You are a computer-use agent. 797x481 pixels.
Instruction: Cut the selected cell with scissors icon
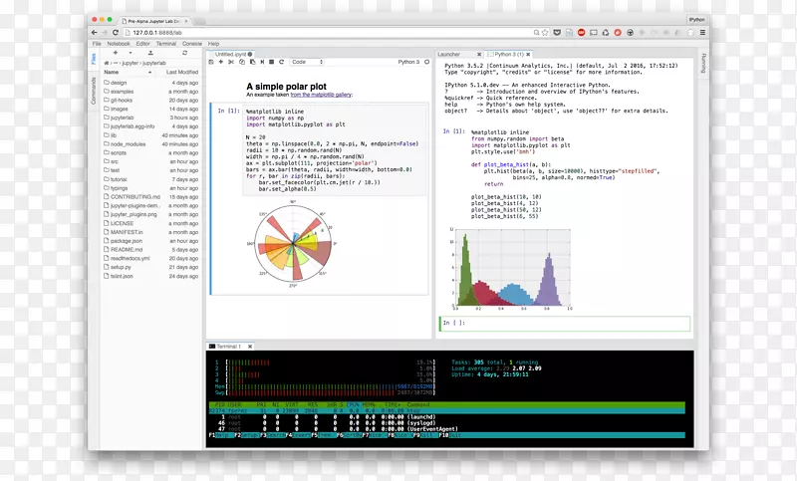pos(231,62)
